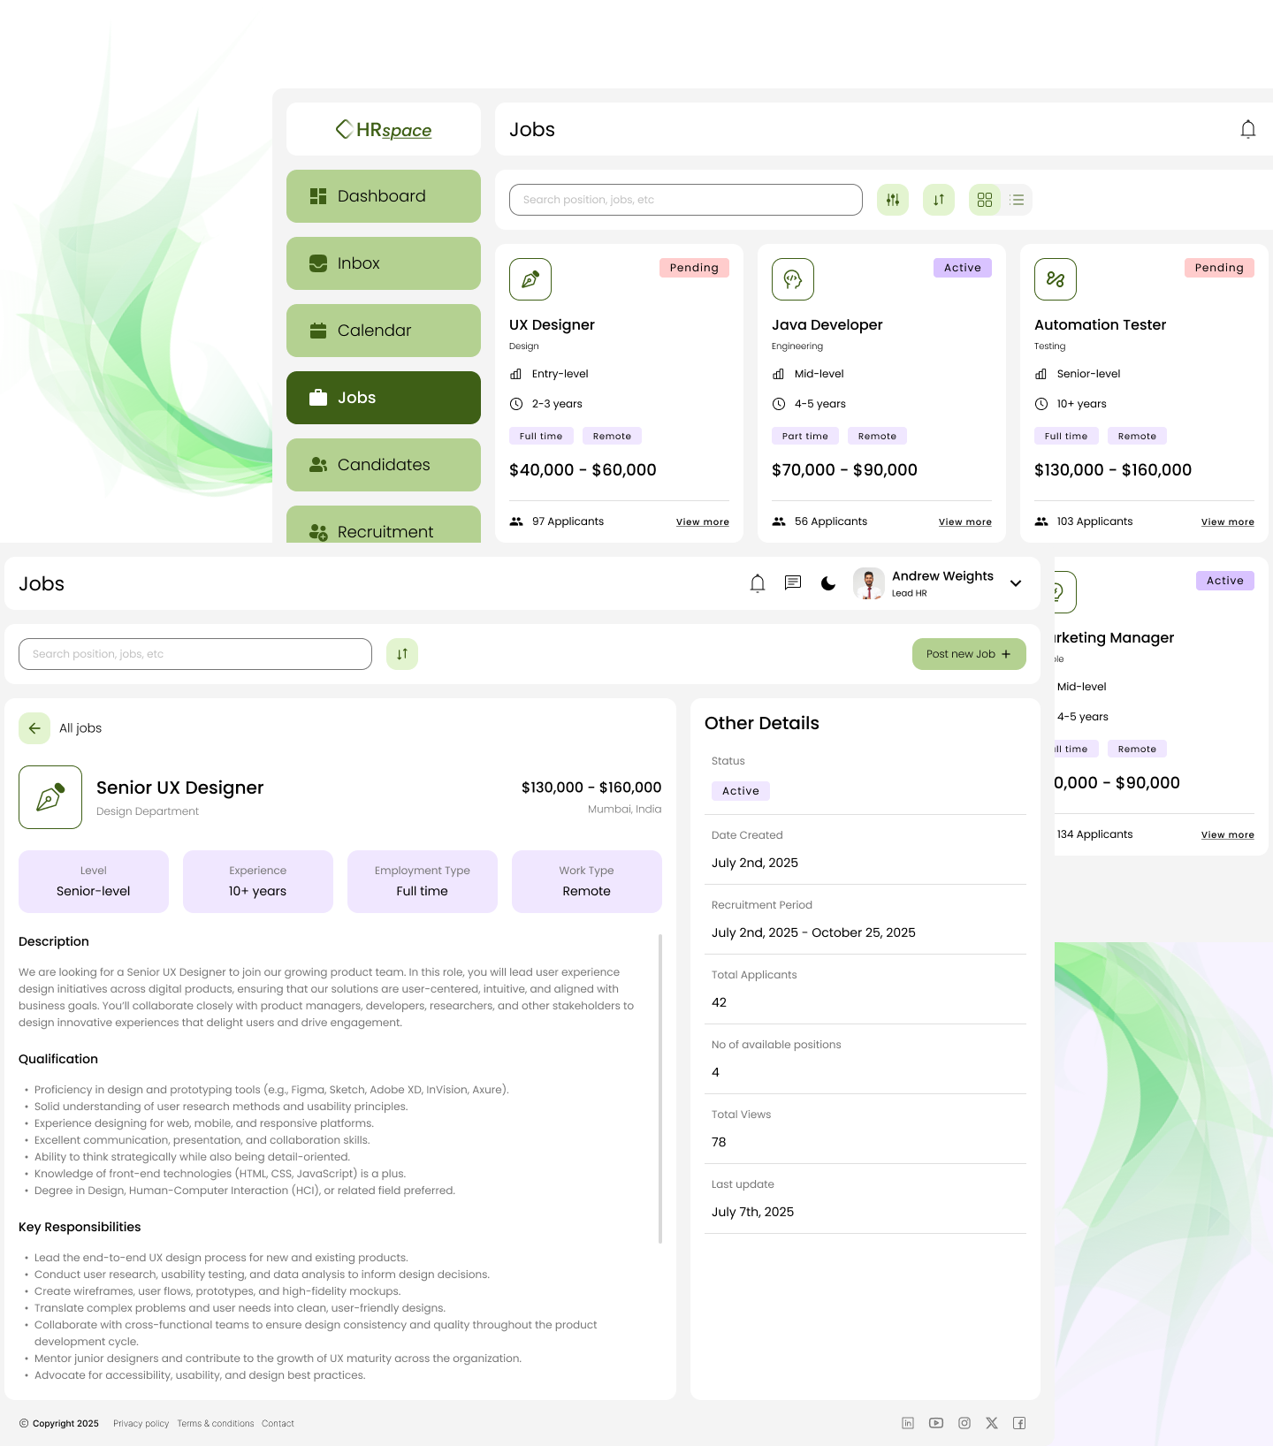Click the Senior-level Level tile
Viewport: 1273px width, 1446px height.
coord(94,881)
